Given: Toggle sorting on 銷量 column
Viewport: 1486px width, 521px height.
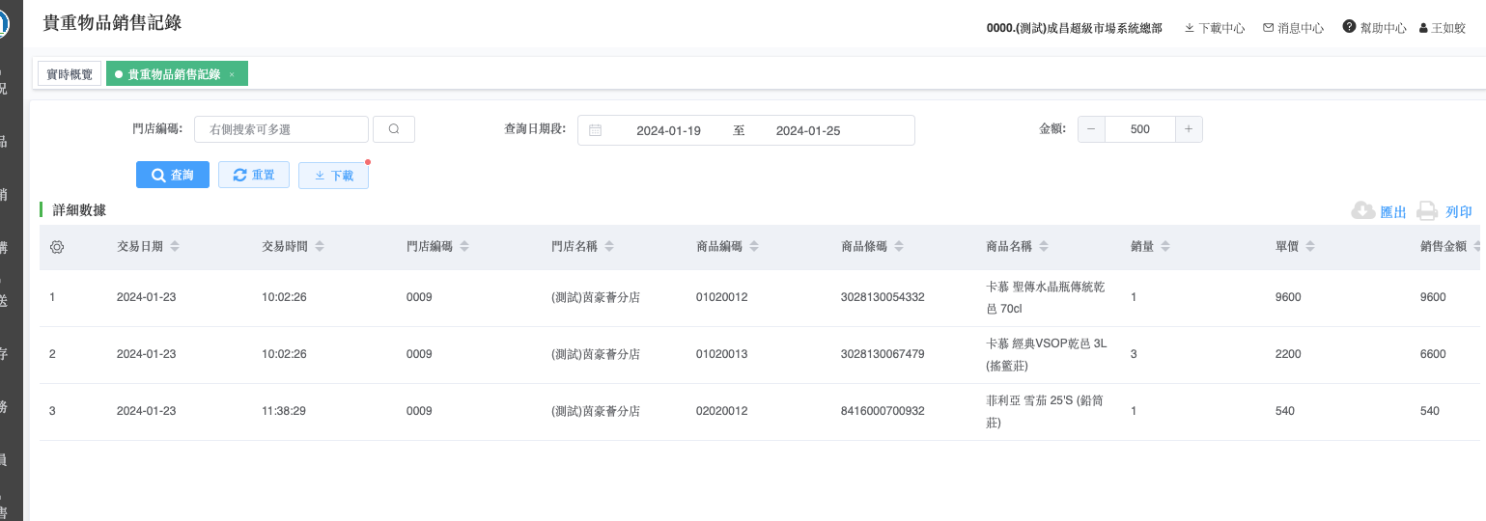Looking at the screenshot, I should [1165, 247].
